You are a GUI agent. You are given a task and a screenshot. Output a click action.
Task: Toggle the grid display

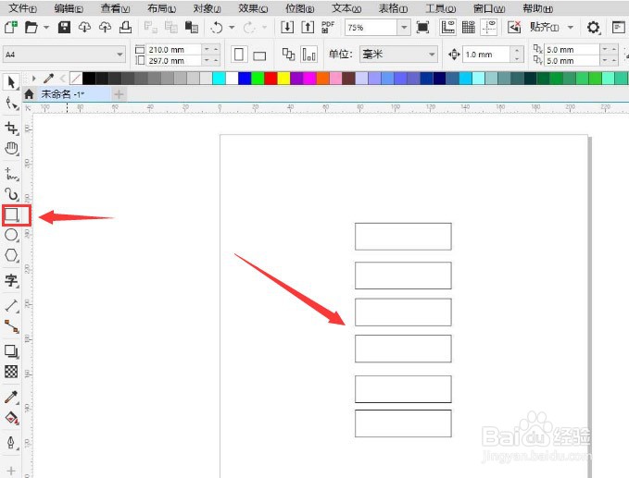(x=468, y=27)
